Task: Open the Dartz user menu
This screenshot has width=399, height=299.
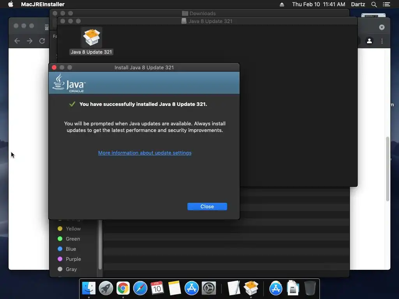Action: (x=358, y=4)
